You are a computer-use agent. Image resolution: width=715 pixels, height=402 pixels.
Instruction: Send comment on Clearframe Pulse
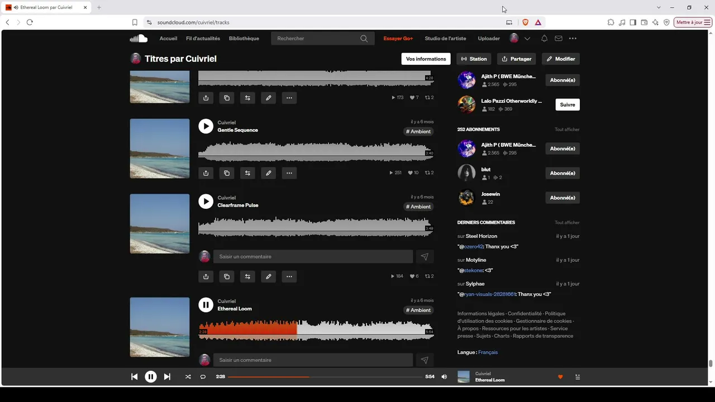pos(425,257)
